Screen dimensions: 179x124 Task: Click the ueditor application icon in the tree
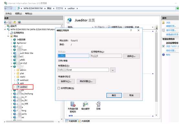click(18, 87)
